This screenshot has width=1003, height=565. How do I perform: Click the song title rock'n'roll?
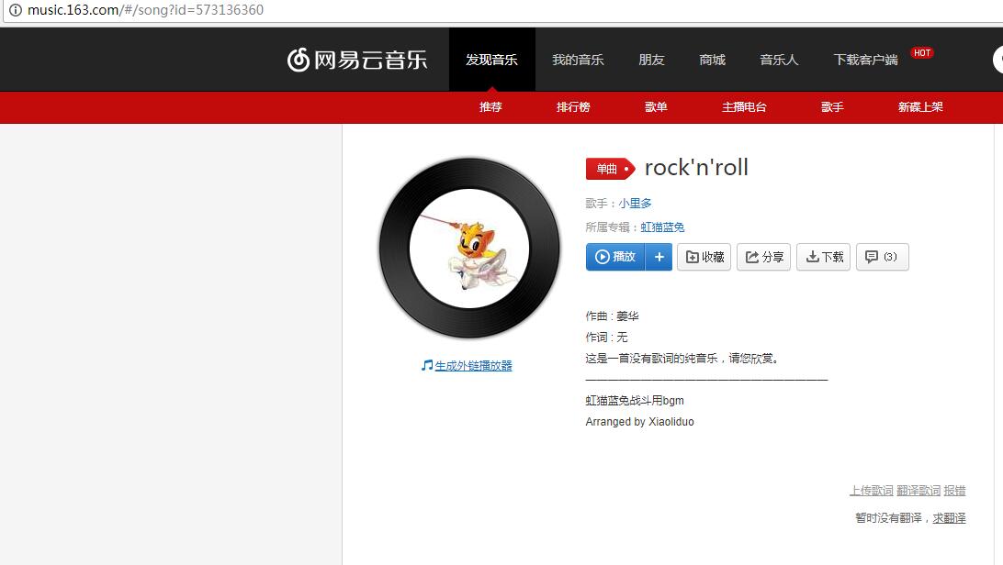(696, 167)
